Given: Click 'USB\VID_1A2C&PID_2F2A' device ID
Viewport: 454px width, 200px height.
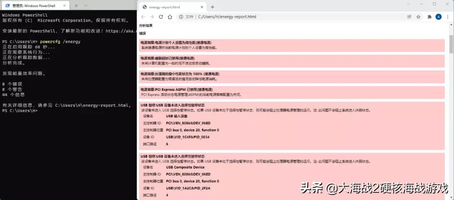Looking at the screenshot, I should pos(188,188).
